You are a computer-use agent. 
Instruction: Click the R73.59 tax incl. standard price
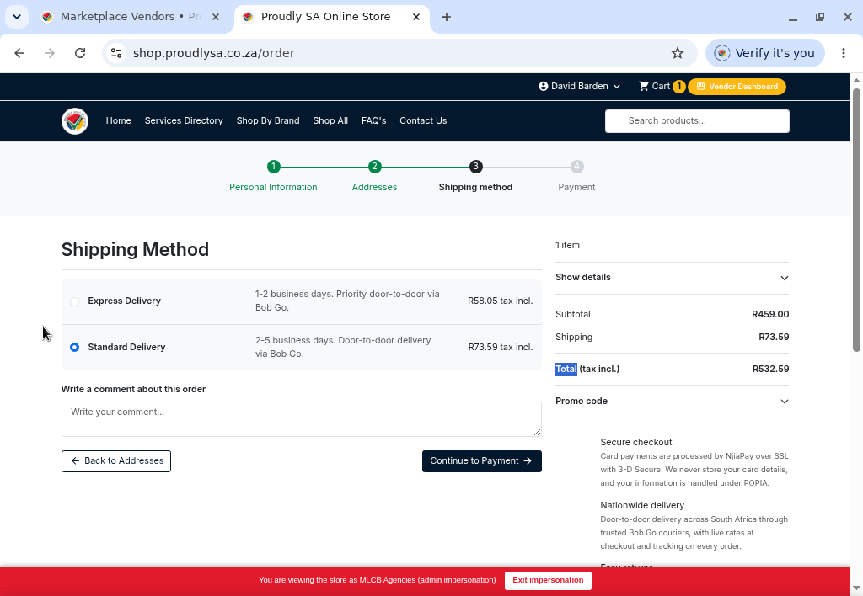(x=501, y=348)
